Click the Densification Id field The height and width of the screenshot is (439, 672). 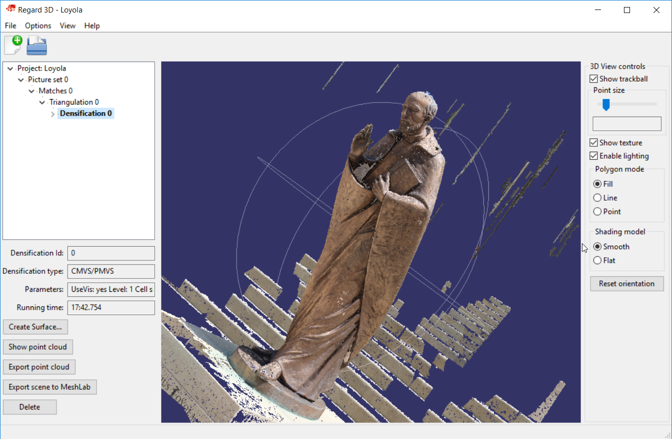click(x=111, y=253)
